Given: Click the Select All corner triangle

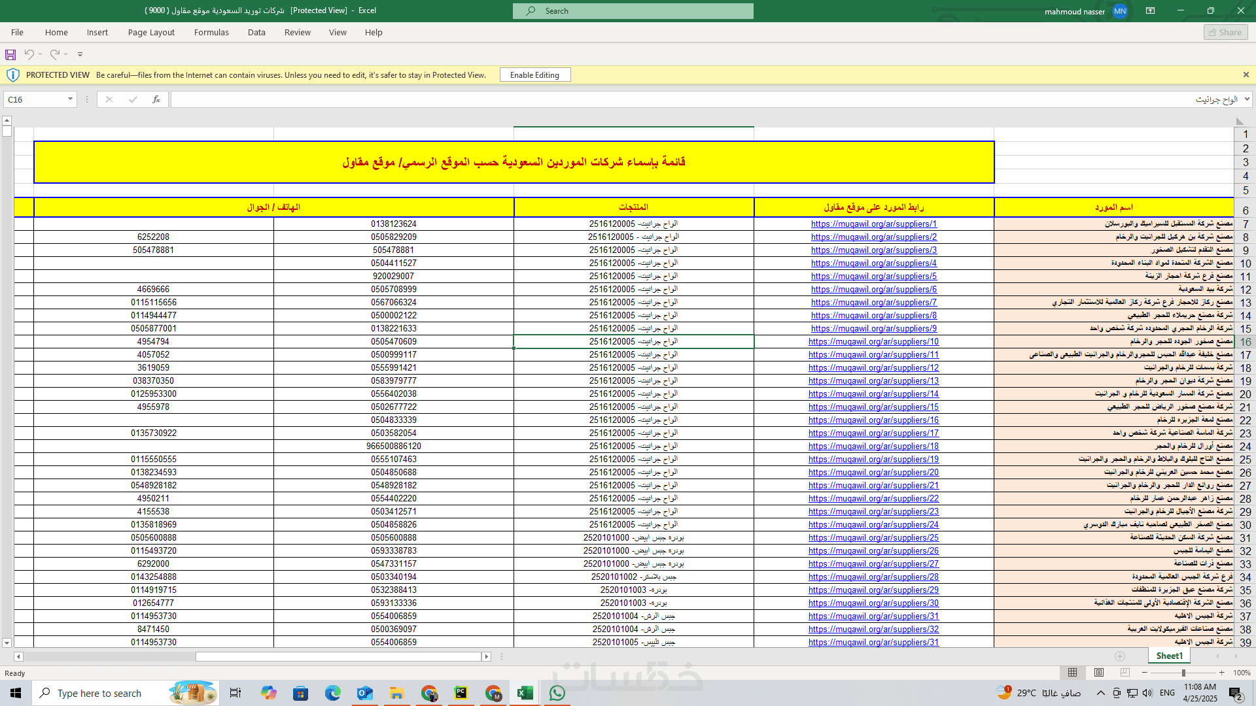Looking at the screenshot, I should 1240,121.
